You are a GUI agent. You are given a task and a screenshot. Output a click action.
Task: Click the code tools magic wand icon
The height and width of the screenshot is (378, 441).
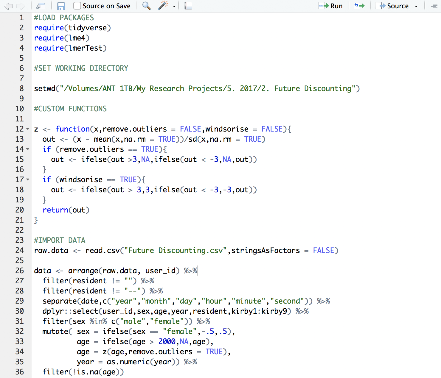point(163,6)
